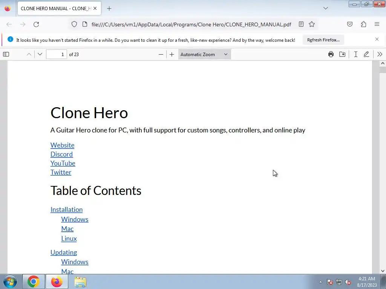Image resolution: width=386 pixels, height=289 pixels.
Task: Bookmark this page with star icon
Action: click(x=312, y=24)
